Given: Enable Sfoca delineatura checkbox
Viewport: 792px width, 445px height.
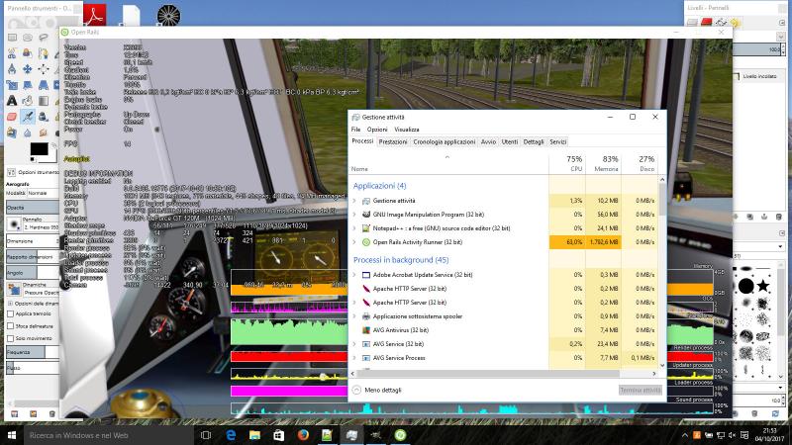Looking at the screenshot, I should pos(10,326).
